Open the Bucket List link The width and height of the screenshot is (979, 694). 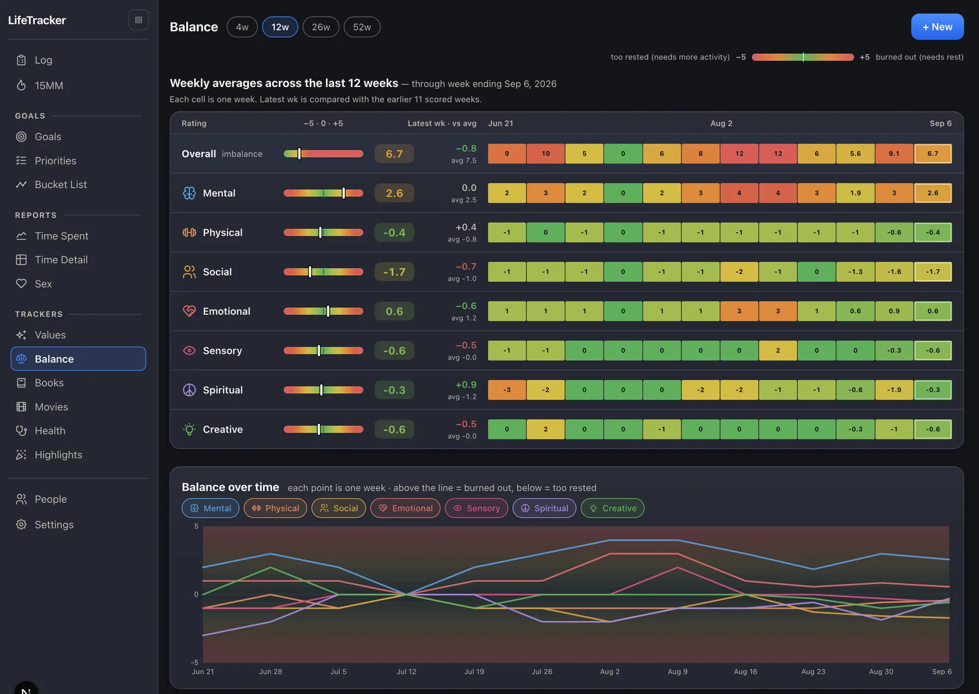(x=78, y=184)
